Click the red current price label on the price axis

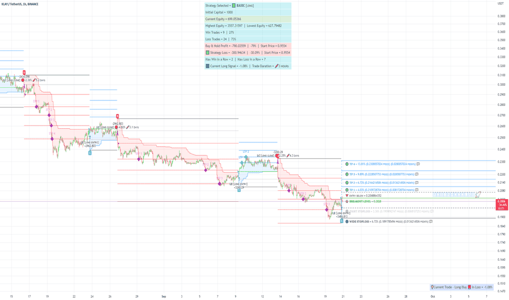pyautogui.click(x=502, y=205)
